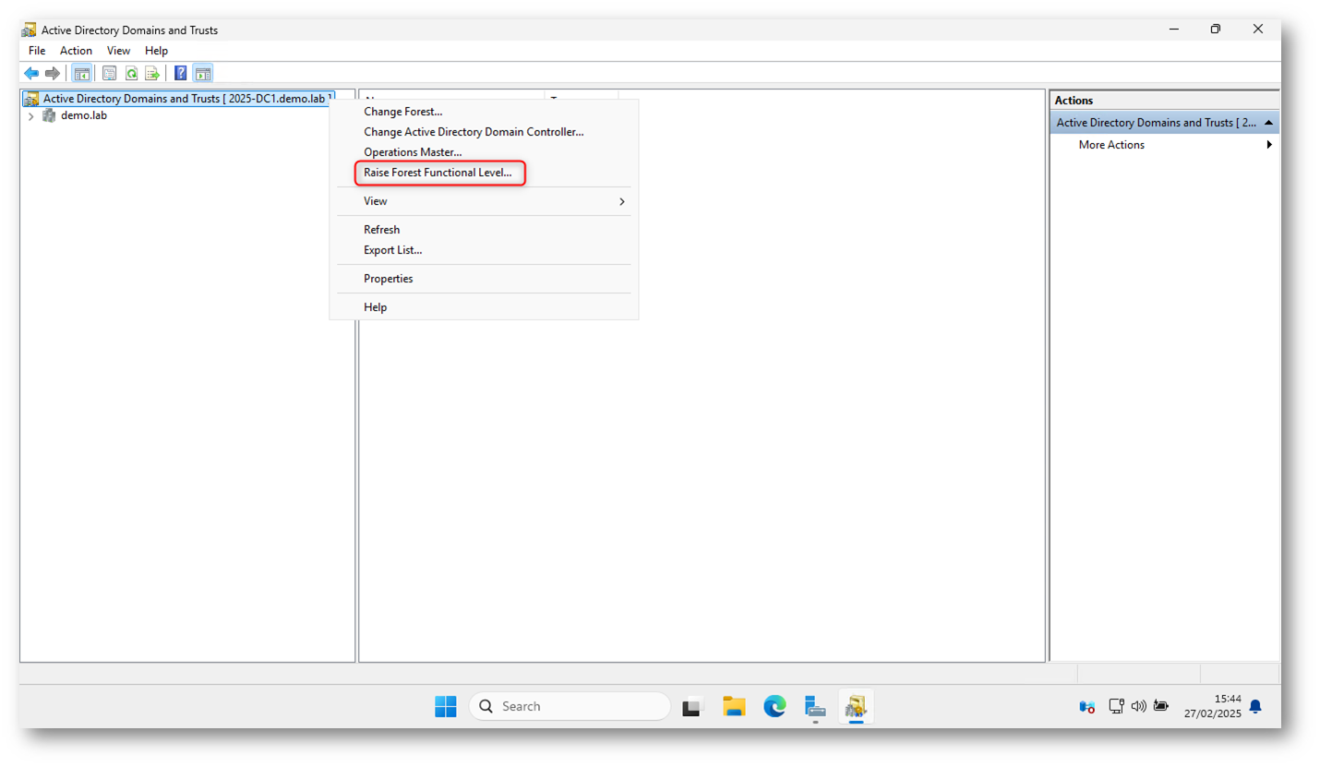
Task: Click the volume speaker tray icon
Action: tap(1138, 706)
